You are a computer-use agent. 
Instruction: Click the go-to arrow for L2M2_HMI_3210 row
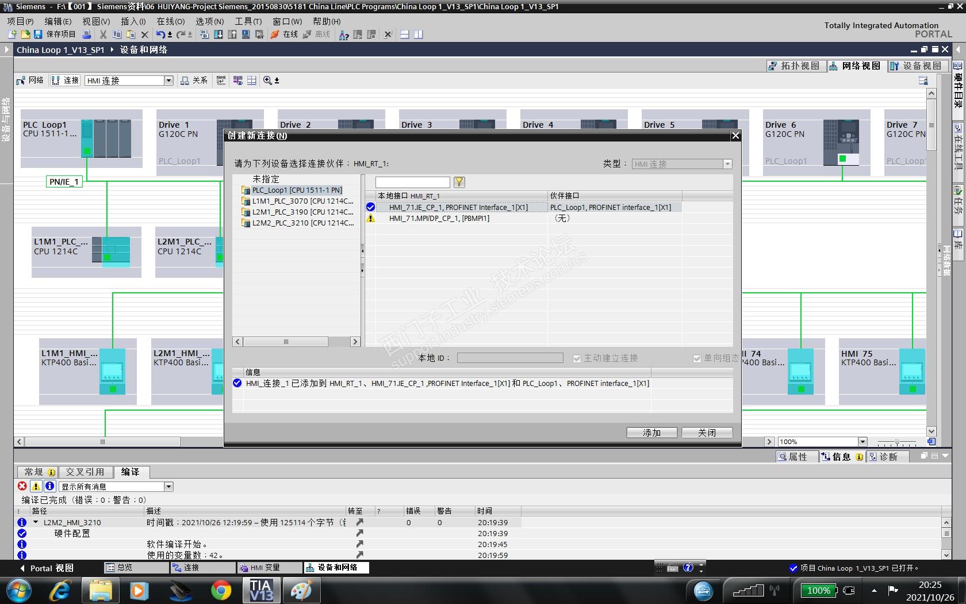tap(359, 522)
